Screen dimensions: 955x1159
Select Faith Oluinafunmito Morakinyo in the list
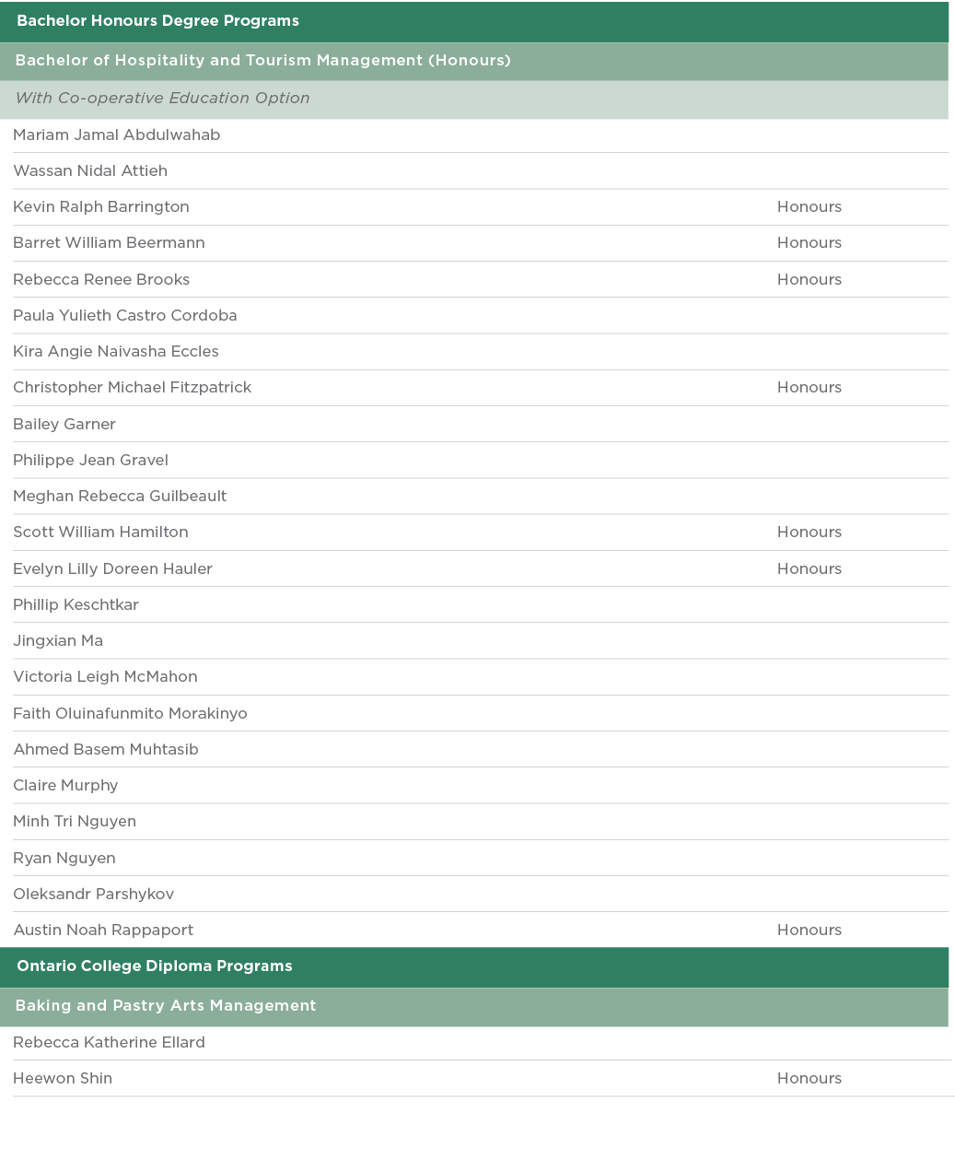click(x=130, y=714)
